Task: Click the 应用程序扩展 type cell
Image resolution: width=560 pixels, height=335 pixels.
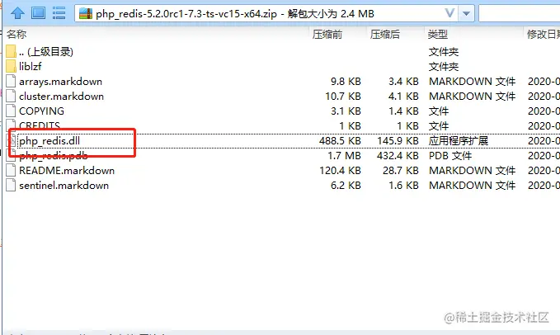Action: pyautogui.click(x=459, y=141)
